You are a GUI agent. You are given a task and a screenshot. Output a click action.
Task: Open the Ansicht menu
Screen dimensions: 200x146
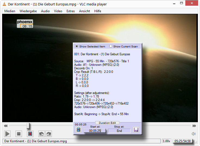(85, 11)
